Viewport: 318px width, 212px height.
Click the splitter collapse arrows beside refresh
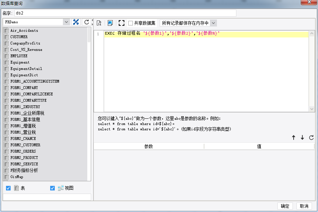pyautogui.click(x=92, y=22)
